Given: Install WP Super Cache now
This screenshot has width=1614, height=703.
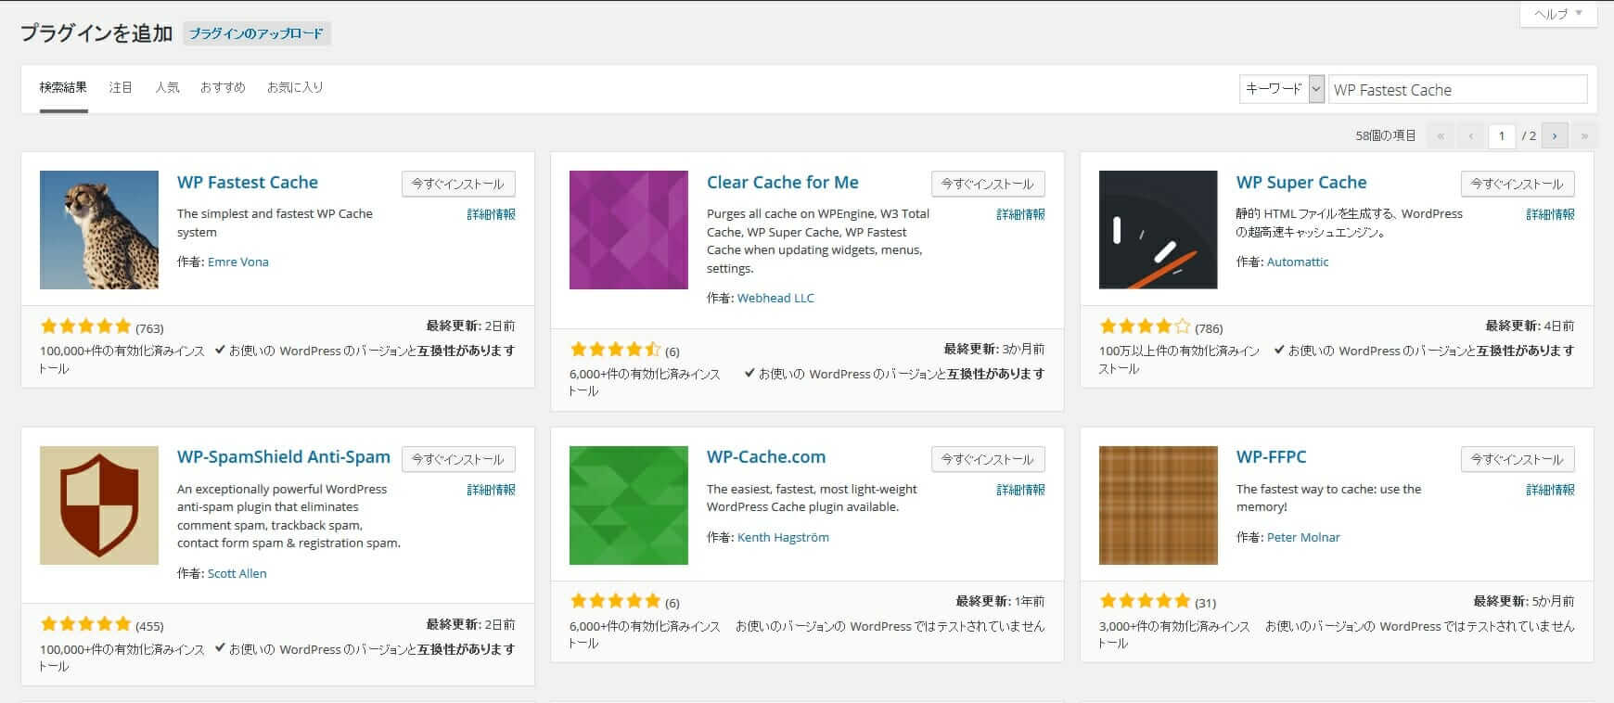Looking at the screenshot, I should [1518, 184].
